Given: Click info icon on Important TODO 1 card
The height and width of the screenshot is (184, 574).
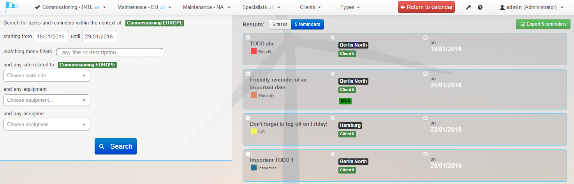Looking at the screenshot, I should tap(248, 154).
